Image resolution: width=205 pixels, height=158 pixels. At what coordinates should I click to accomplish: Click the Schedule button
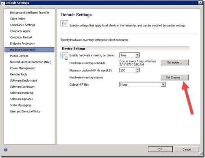point(174,63)
